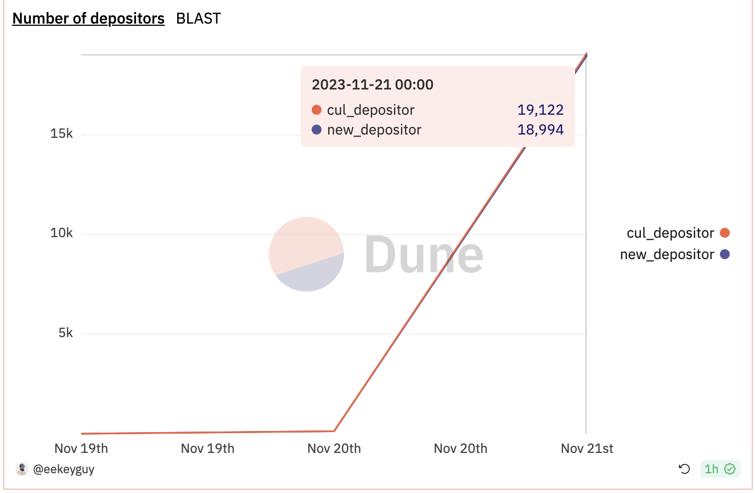Click the orange cul_depositor legend color dot
755x493 pixels.
click(725, 233)
